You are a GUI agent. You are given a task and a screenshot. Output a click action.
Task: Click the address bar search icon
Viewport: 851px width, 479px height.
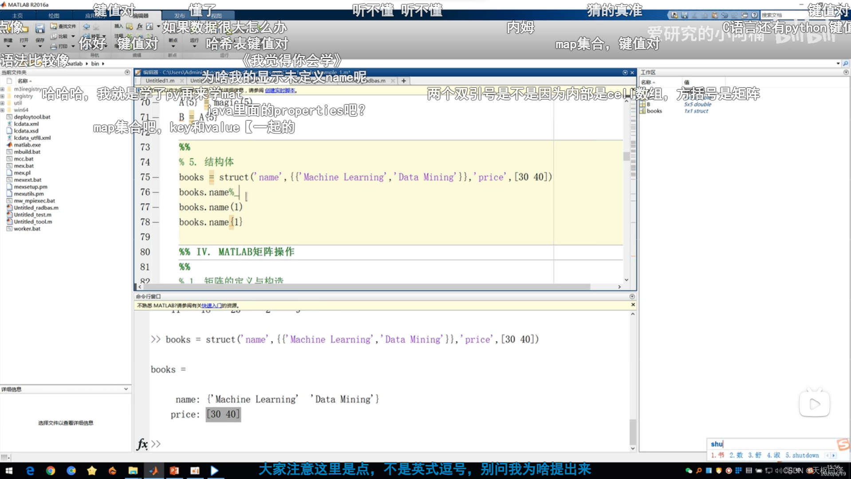coord(846,63)
